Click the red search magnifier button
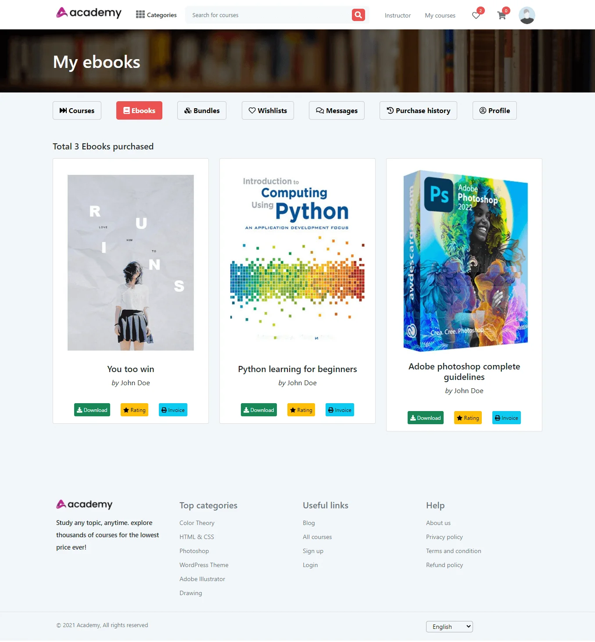The width and height of the screenshot is (595, 642). click(x=358, y=15)
